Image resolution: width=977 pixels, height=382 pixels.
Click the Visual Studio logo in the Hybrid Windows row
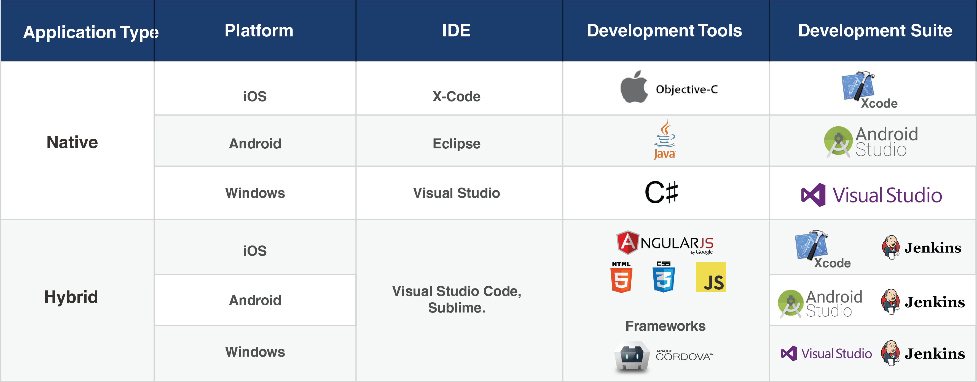coord(826,354)
